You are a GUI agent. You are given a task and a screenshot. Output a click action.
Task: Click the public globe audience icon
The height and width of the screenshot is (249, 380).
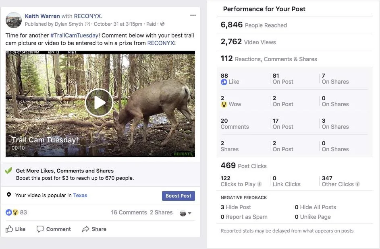[162, 24]
